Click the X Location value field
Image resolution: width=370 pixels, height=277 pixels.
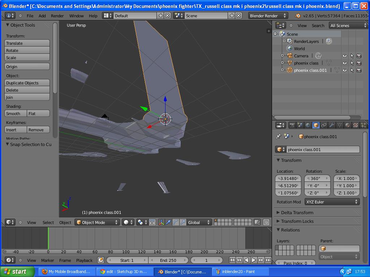point(288,178)
